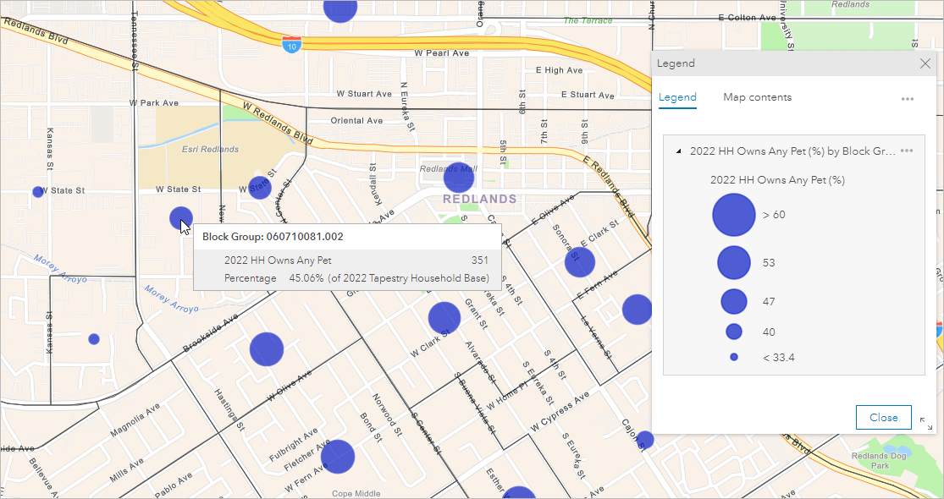This screenshot has height=499, width=944.
Task: Click the < 33.4 legend symbol dot
Action: [x=734, y=357]
